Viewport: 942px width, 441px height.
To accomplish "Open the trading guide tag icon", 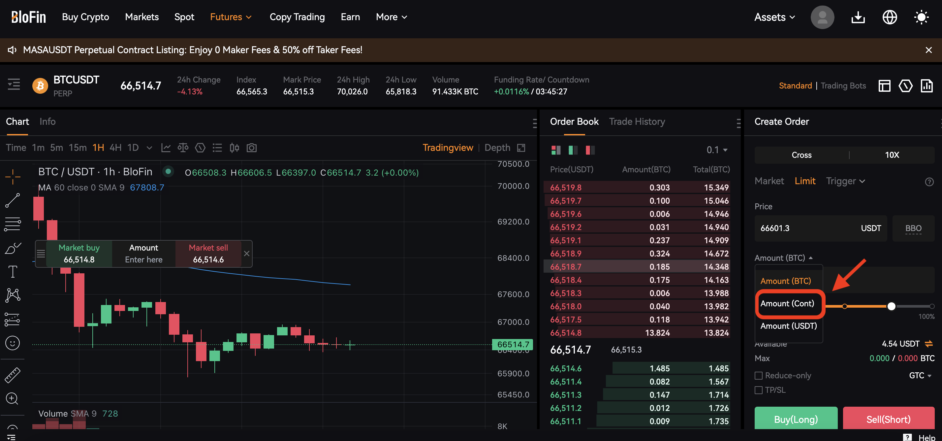I will point(905,85).
